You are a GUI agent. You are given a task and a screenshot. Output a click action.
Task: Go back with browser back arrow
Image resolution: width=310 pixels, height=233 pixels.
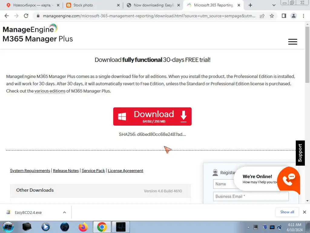coord(7,16)
